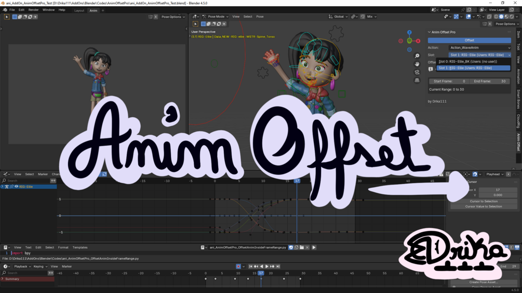The height and width of the screenshot is (293, 522).
Task: Jump to start frame playback icon
Action: 251,267
